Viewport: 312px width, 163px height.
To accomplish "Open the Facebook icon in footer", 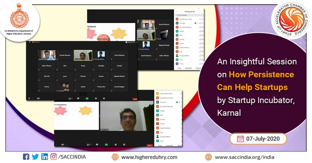I will (x=26, y=157).
